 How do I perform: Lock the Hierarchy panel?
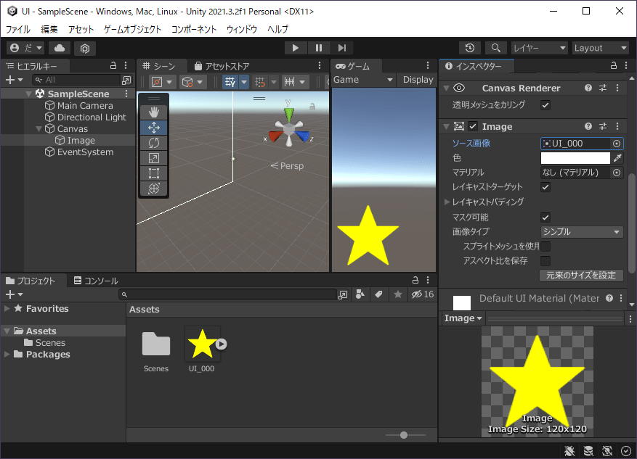[113, 66]
